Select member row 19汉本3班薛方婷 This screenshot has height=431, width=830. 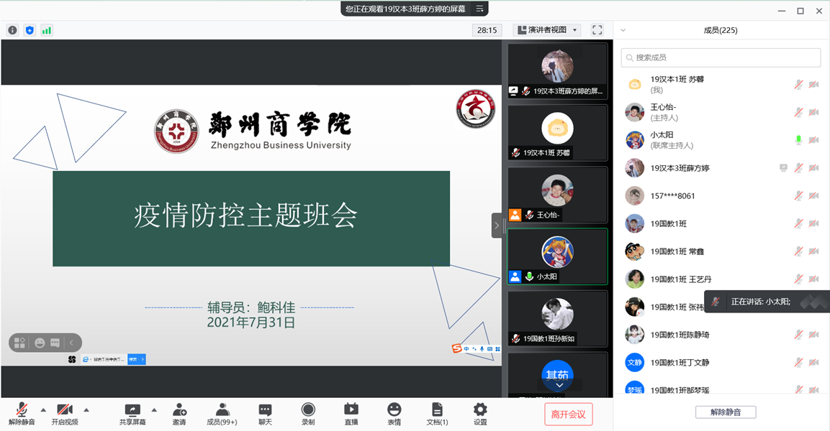tap(721, 168)
